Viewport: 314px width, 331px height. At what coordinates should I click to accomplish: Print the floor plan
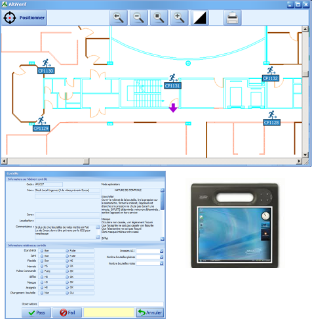point(232,18)
